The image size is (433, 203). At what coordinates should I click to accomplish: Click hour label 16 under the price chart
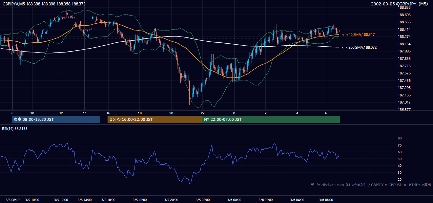coord(108,113)
